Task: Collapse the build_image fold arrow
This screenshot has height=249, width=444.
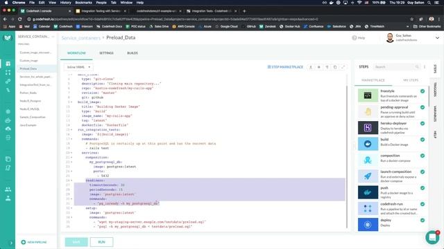Action: 71,102
